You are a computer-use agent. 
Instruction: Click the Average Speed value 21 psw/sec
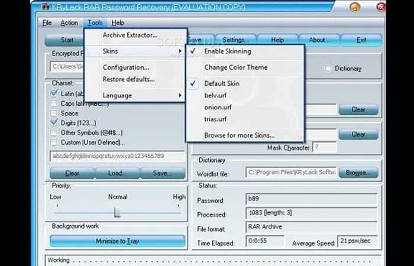click(x=357, y=241)
